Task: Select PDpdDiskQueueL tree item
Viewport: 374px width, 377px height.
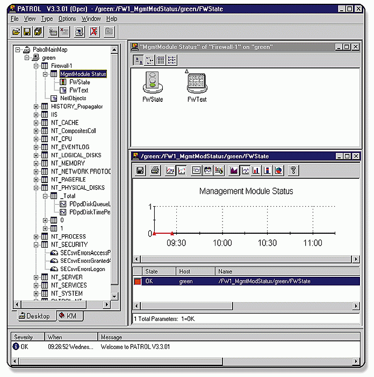Action: point(90,204)
